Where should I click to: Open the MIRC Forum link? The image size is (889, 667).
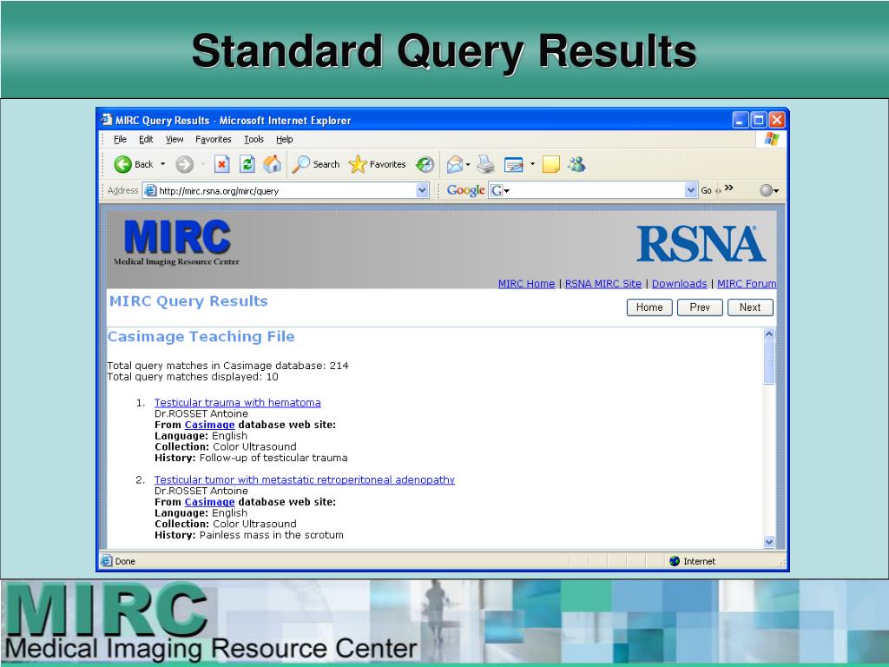(747, 284)
